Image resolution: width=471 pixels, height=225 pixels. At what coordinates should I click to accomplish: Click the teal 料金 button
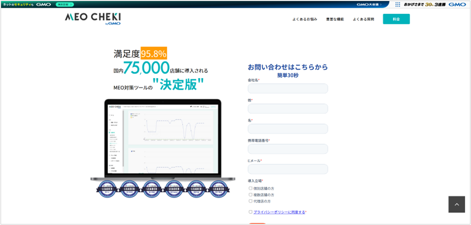396,19
